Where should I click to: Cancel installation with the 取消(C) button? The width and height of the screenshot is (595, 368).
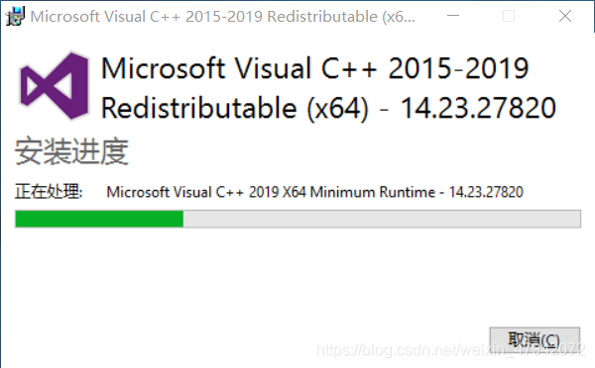pyautogui.click(x=535, y=340)
